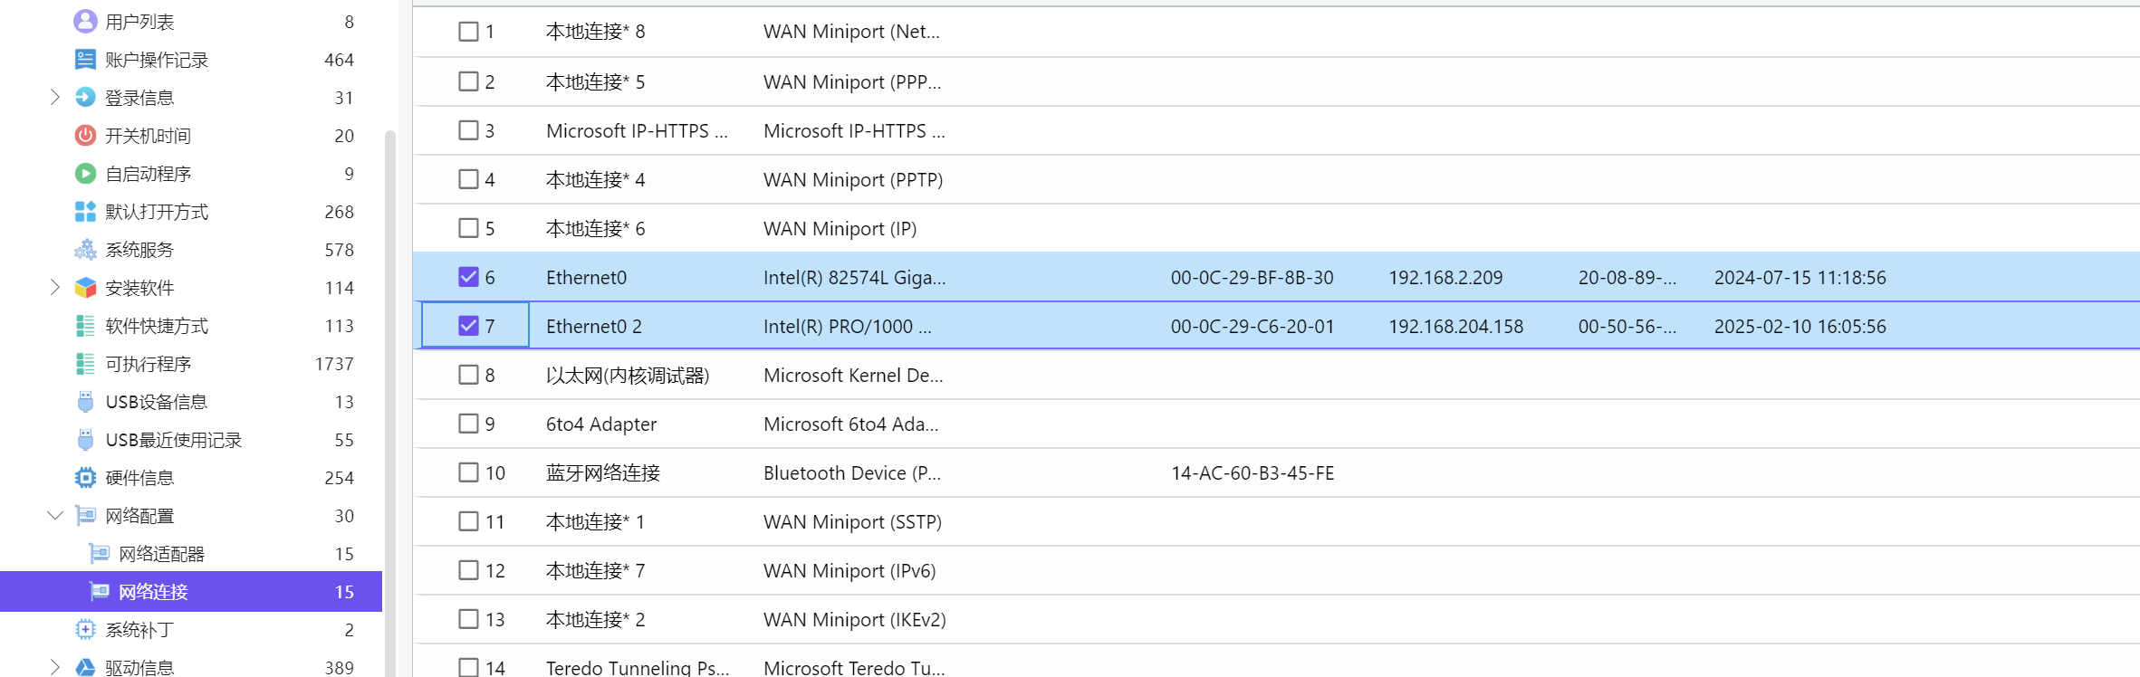Uncheck the Ethernet0 2 row checkbox
The height and width of the screenshot is (677, 2140).
(468, 326)
